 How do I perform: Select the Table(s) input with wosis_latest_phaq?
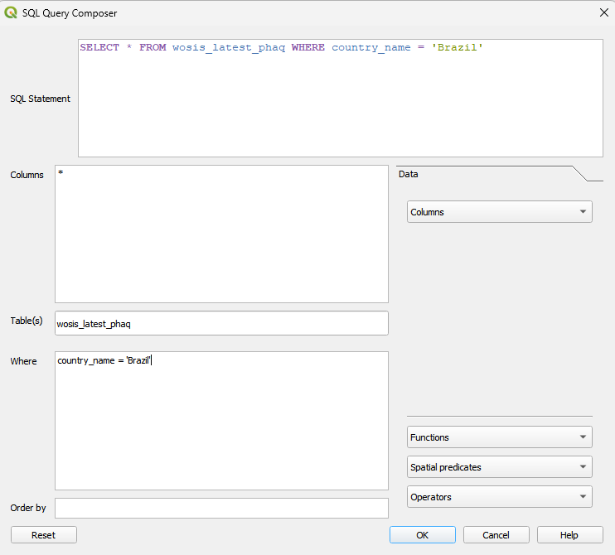pyautogui.click(x=221, y=323)
